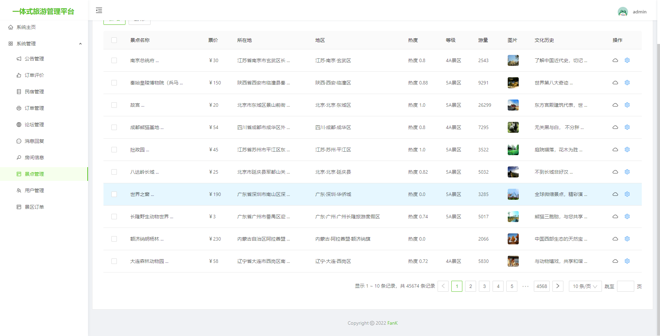Click gear icon in 拙政园 row
This screenshot has width=660, height=336.
click(627, 150)
